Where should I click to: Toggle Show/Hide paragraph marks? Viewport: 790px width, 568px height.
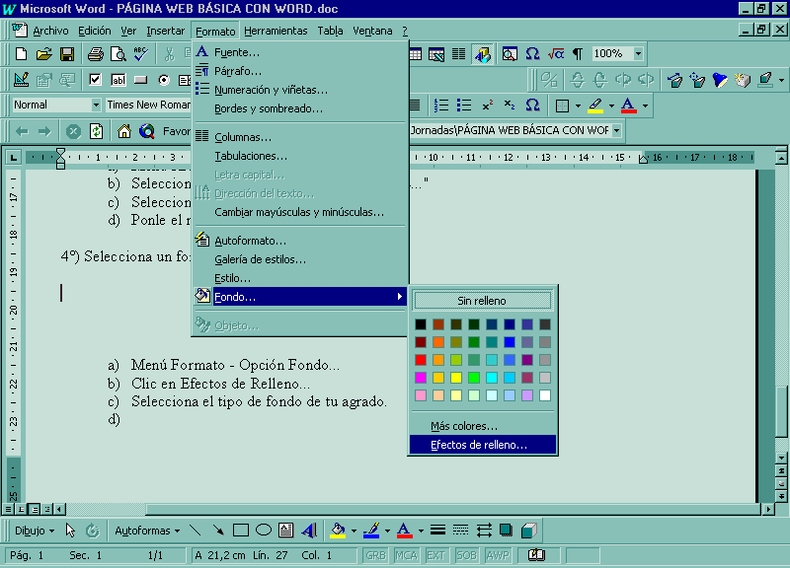coord(578,54)
